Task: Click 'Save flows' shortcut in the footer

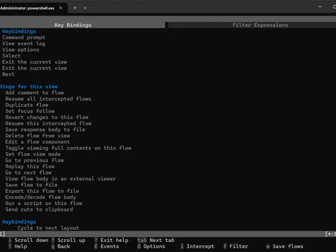Action: tap(288, 247)
